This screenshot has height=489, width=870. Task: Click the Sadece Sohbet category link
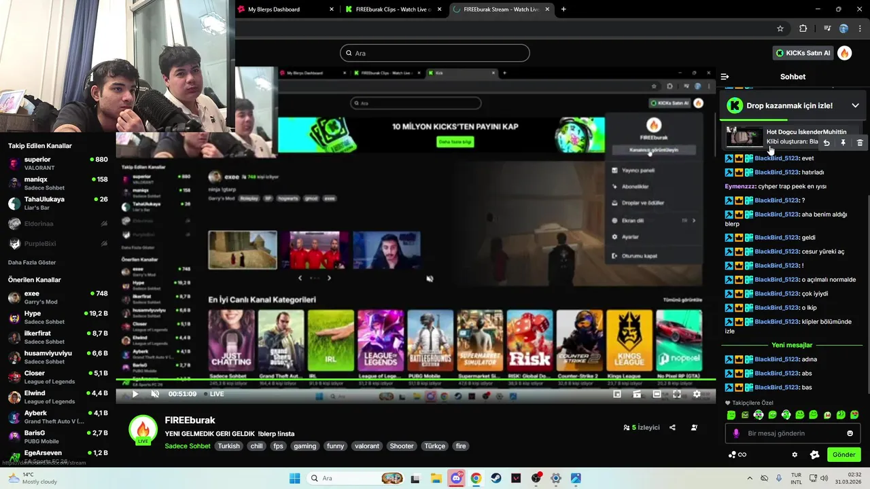tap(188, 446)
